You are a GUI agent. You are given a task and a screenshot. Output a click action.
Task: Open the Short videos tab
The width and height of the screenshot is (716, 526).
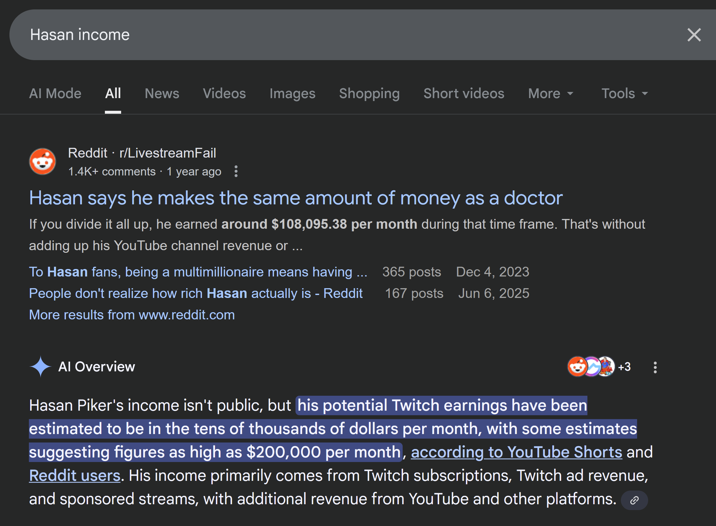[464, 94]
